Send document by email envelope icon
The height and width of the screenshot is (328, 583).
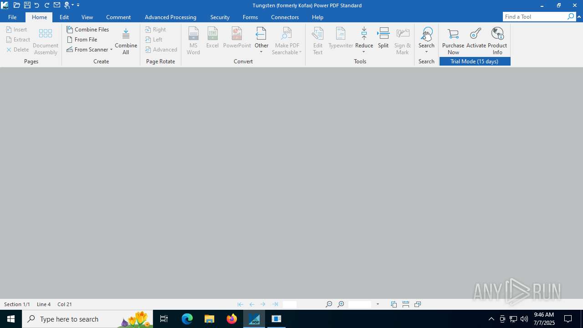[x=57, y=5]
